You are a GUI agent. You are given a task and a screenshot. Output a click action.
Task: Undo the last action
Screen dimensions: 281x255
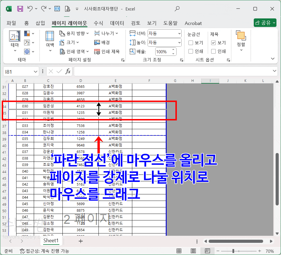30,8
